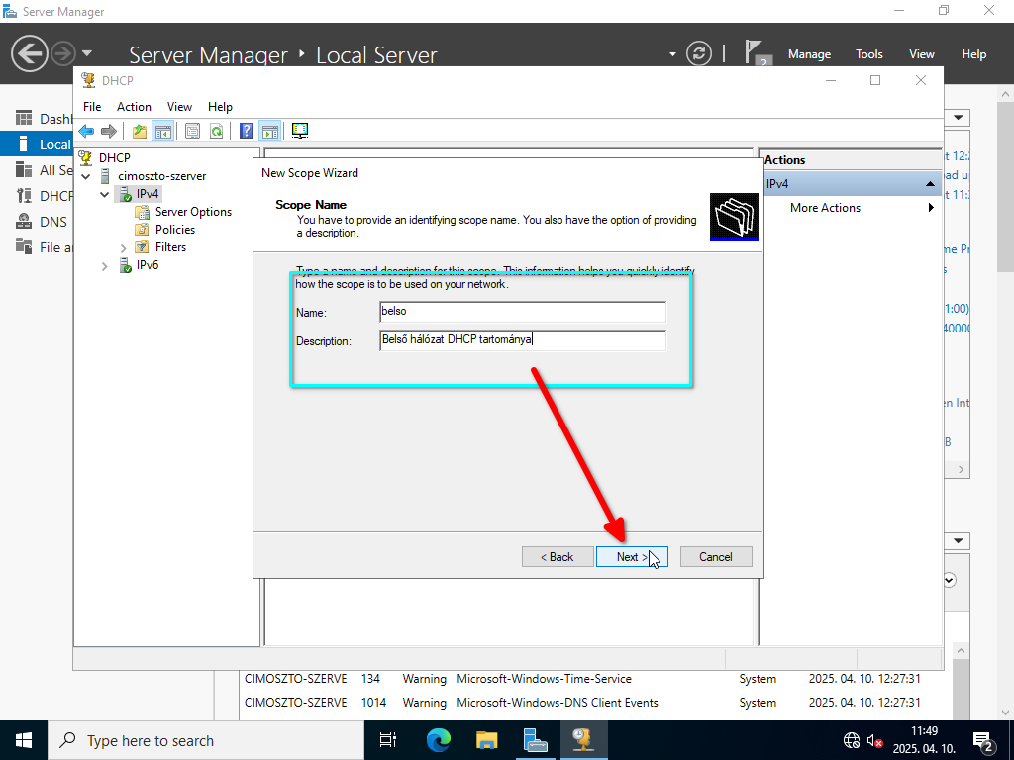Expand the Filters tree node
The height and width of the screenshot is (760, 1014).
click(x=124, y=247)
